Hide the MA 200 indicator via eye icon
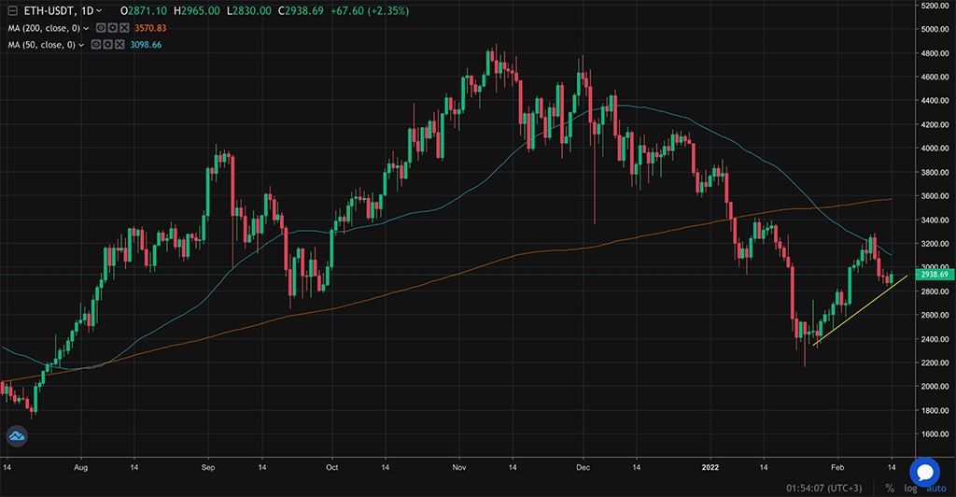The width and height of the screenshot is (956, 497). point(101,28)
